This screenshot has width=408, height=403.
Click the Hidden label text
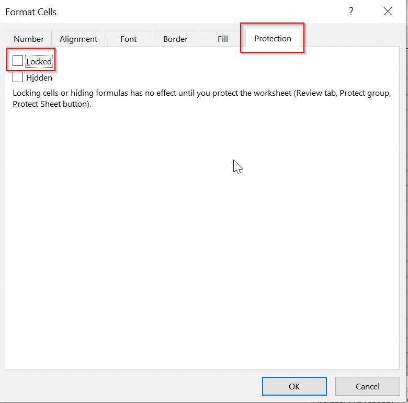pyautogui.click(x=39, y=78)
